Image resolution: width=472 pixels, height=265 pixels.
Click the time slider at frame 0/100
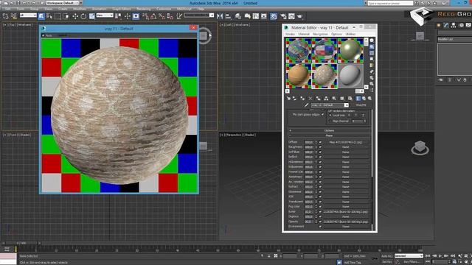click(x=21, y=243)
